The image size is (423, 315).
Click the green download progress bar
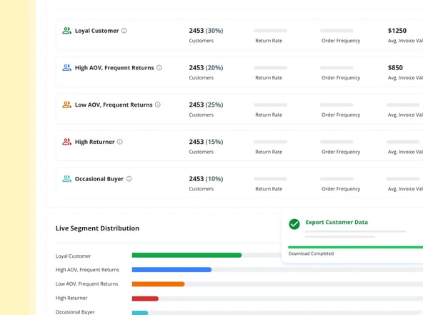click(x=356, y=247)
